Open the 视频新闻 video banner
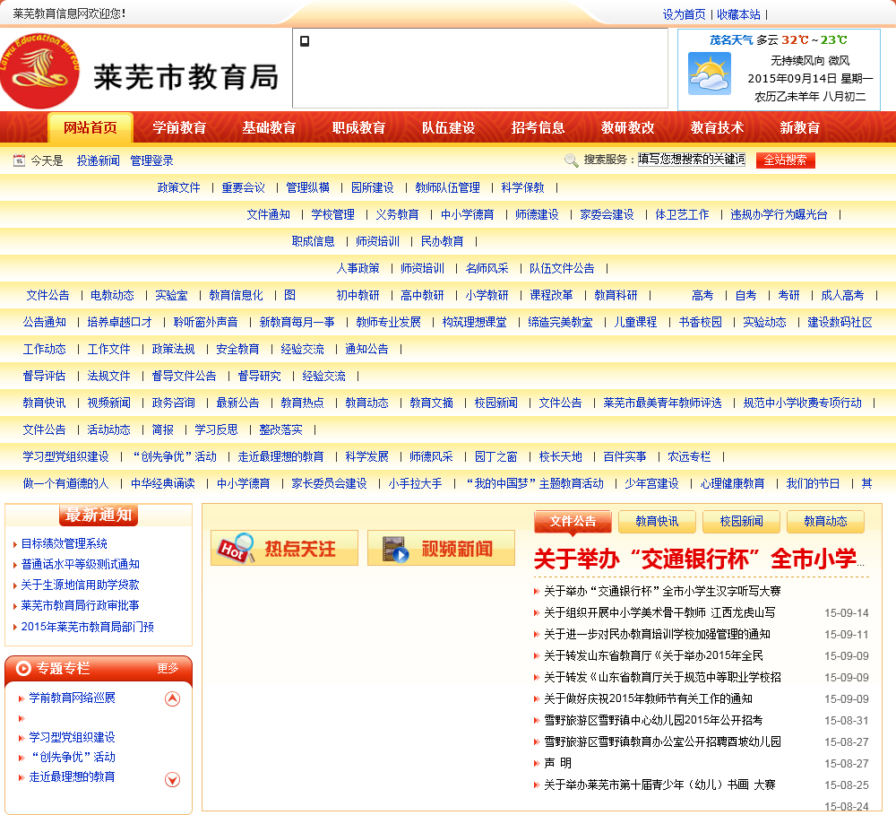This screenshot has width=896, height=815. click(x=441, y=548)
